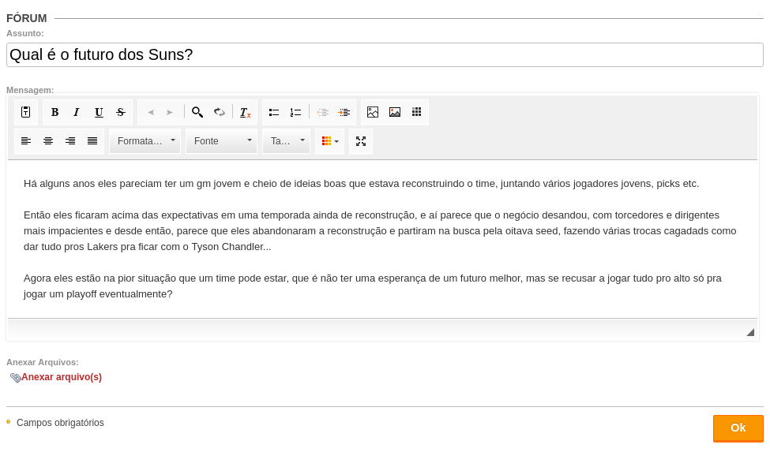Open the Find magnifier tool

[x=197, y=112]
